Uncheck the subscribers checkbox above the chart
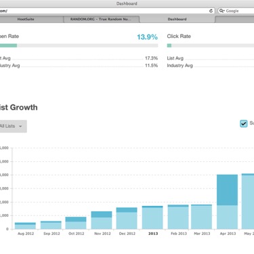The height and width of the screenshot is (254, 254). pos(244,123)
